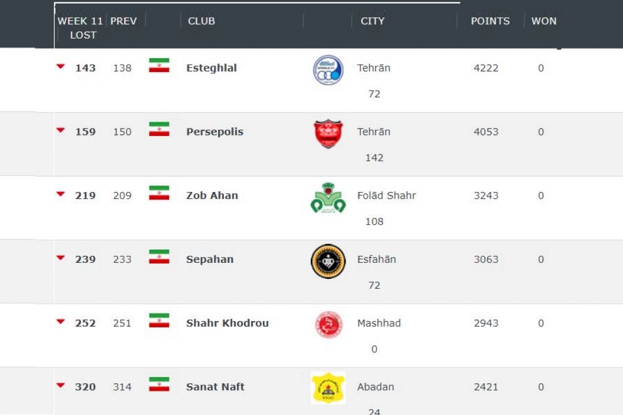Click the Esteghlal club crest logo
Screen dimensions: 623x415
click(328, 70)
